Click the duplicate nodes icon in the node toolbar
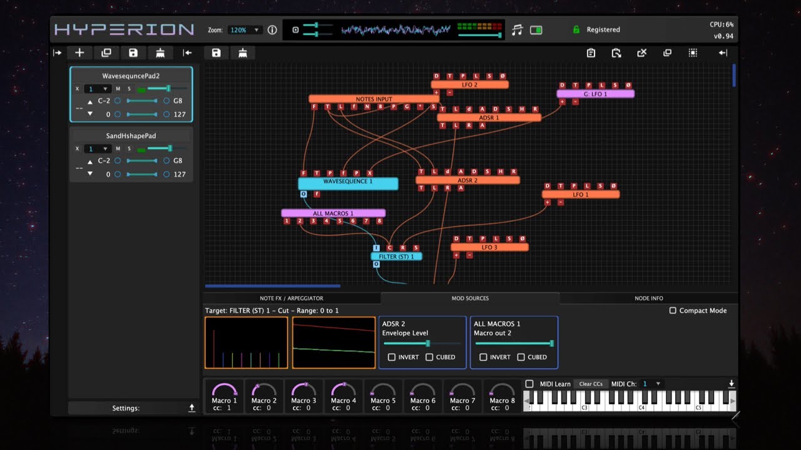Screen dimensions: 801x450 pyautogui.click(x=667, y=53)
